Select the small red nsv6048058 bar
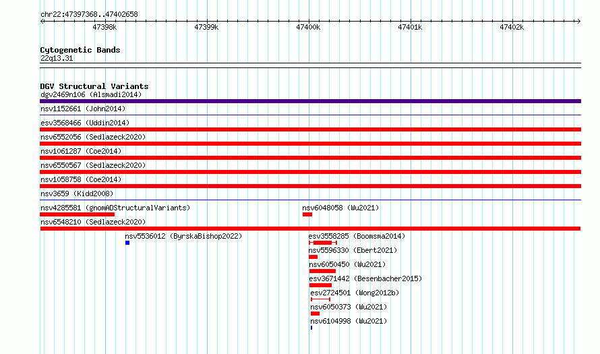The width and height of the screenshot is (600, 354). pos(307,214)
